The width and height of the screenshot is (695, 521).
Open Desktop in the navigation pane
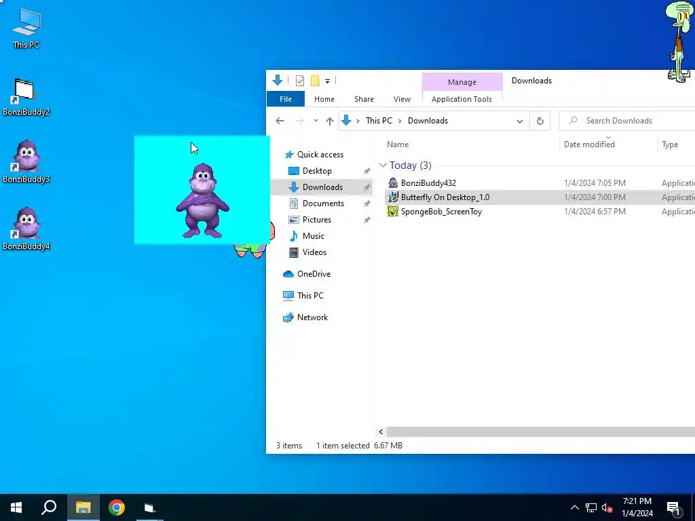(x=317, y=170)
